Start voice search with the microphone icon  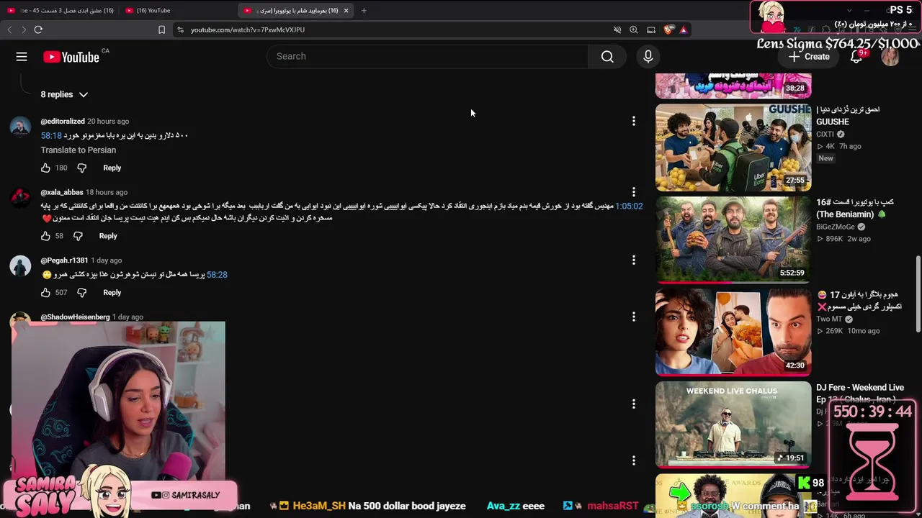(648, 57)
